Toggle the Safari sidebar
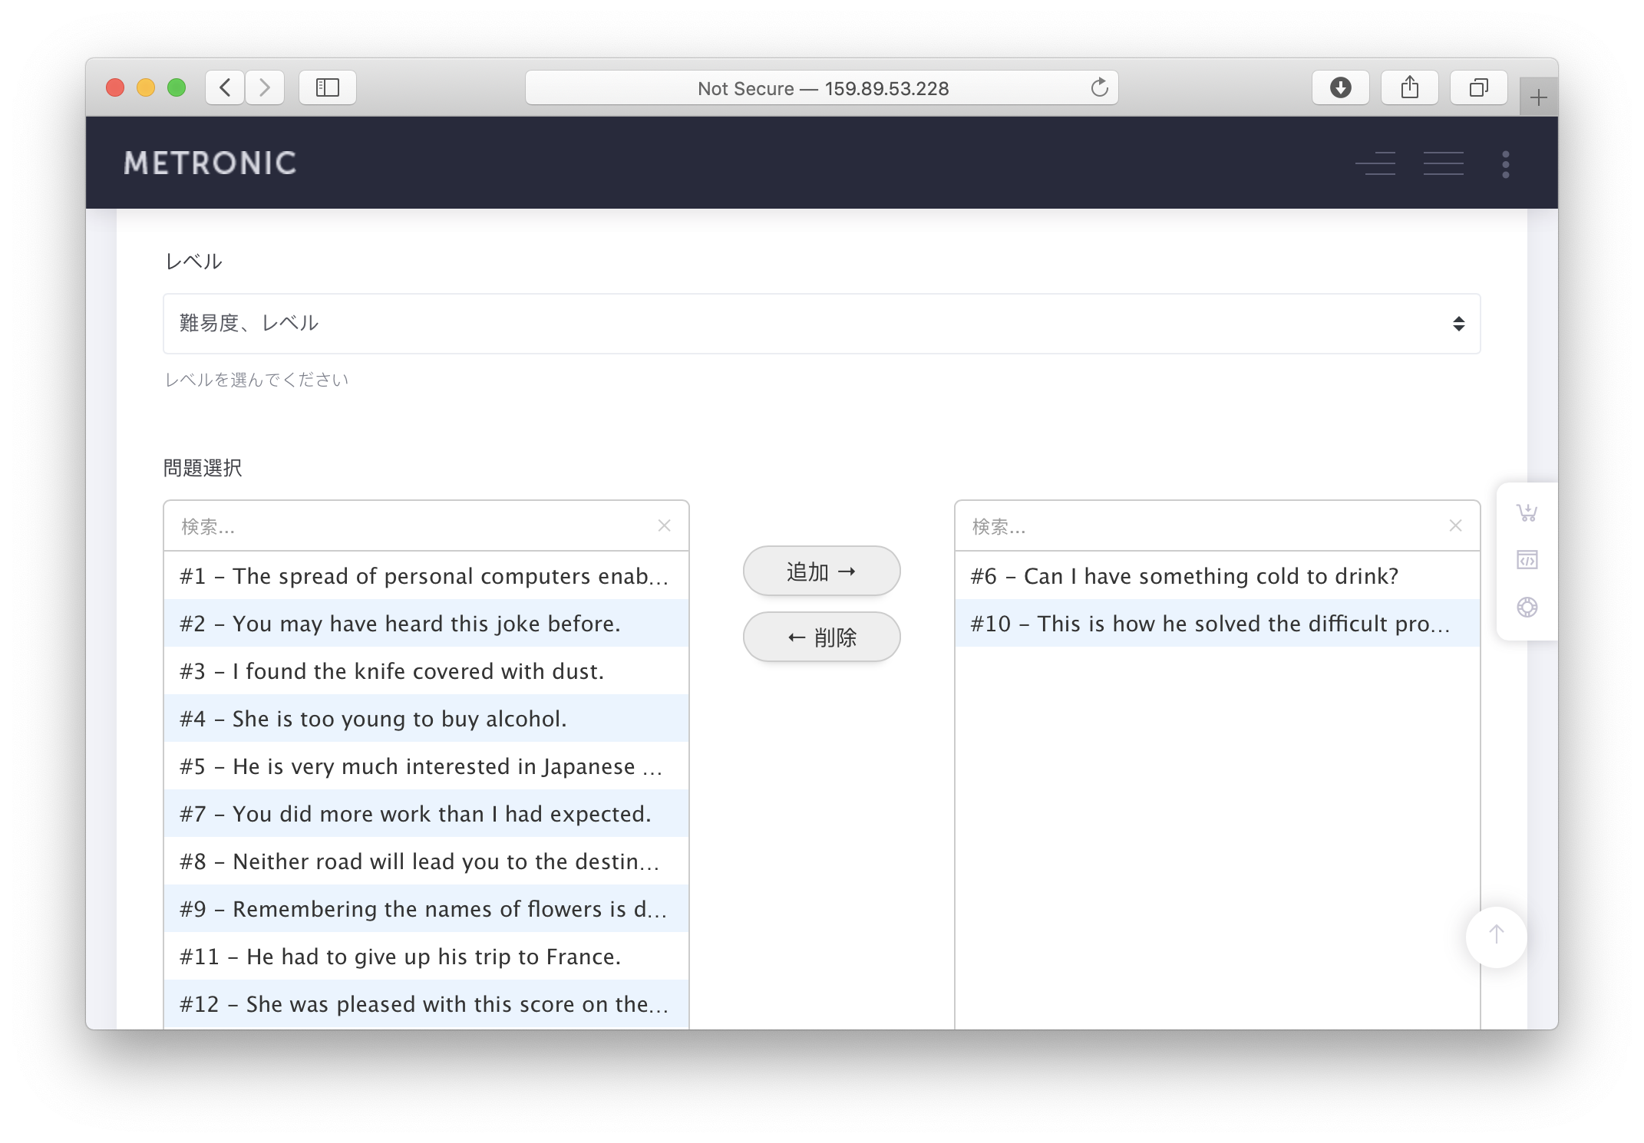This screenshot has height=1143, width=1644. click(328, 87)
